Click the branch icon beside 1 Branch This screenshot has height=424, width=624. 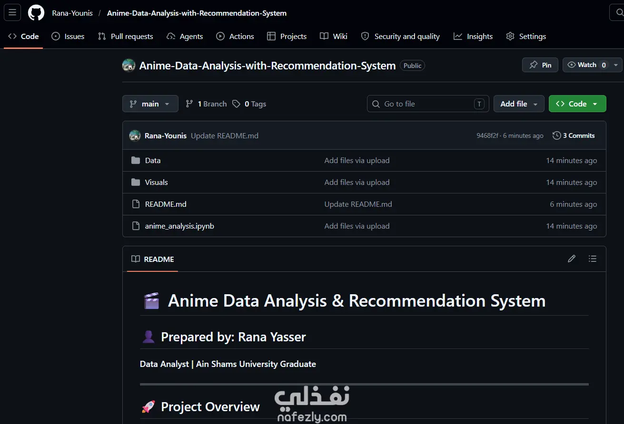click(x=189, y=104)
